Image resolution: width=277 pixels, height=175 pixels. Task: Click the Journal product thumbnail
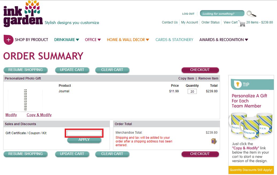click(25, 100)
